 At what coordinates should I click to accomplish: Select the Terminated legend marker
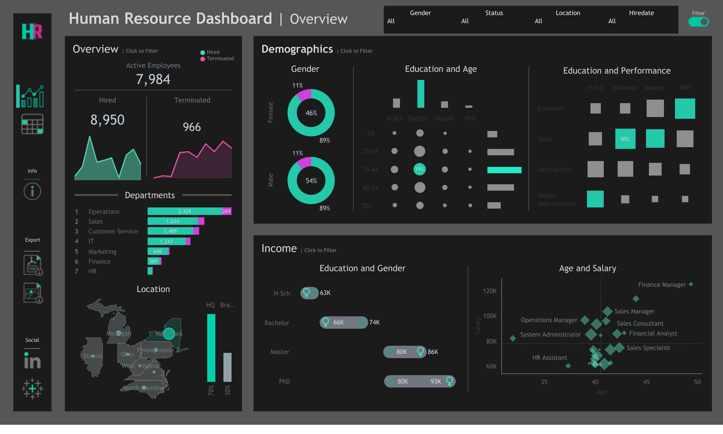203,59
